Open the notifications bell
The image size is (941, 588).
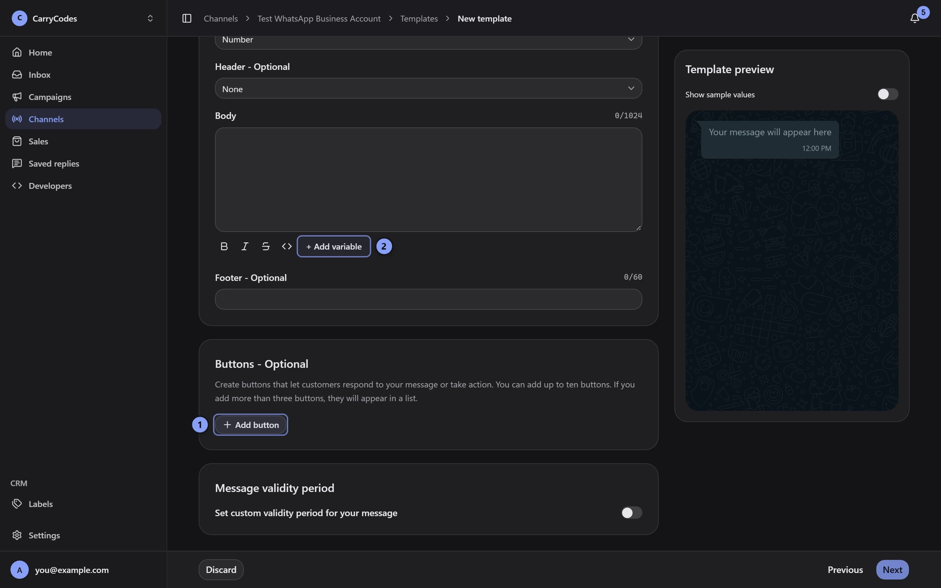click(x=915, y=18)
